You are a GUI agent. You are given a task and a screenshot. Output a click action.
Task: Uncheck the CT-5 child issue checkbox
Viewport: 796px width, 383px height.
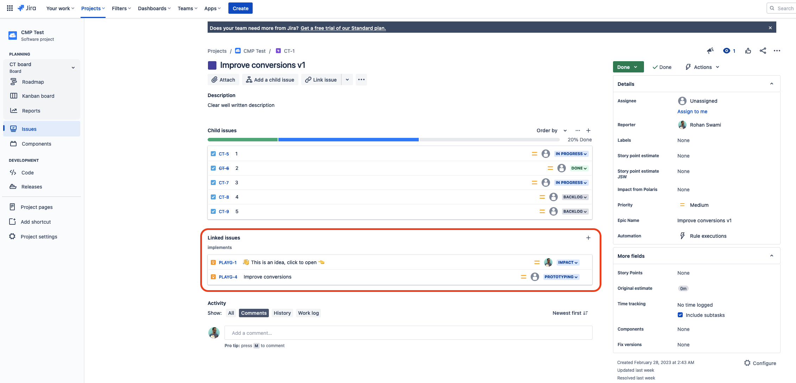point(213,154)
